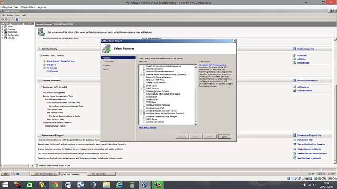Click the green Store icon on host taskbar
The width and height of the screenshot is (337, 189).
tap(29, 185)
